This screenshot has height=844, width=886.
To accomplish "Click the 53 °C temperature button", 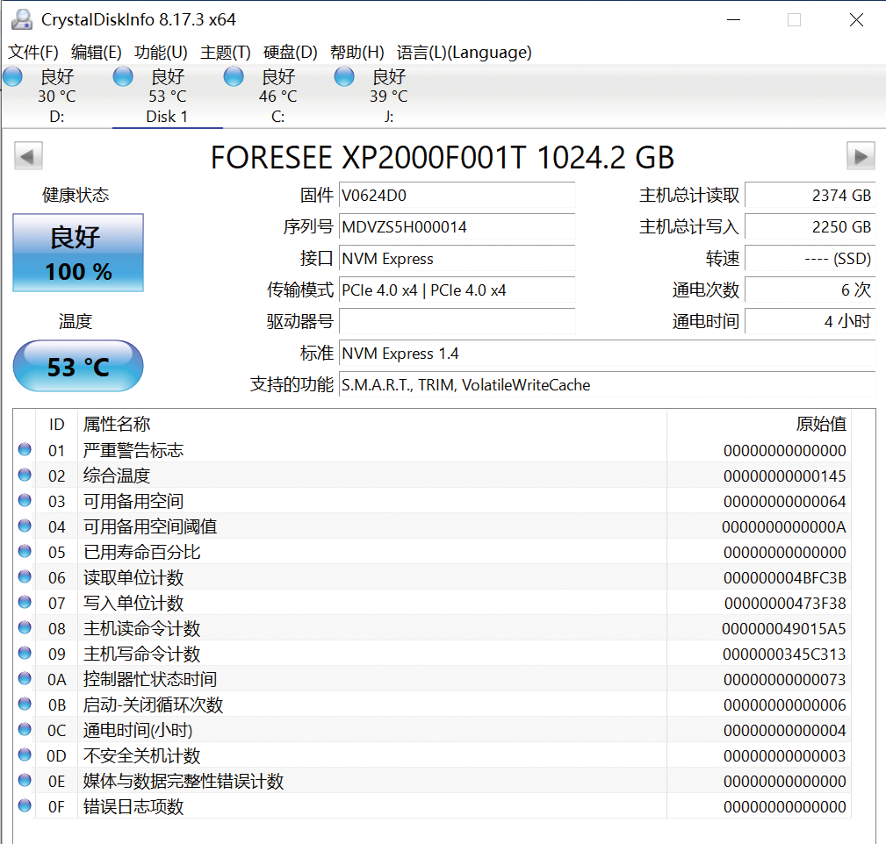I will (77, 366).
